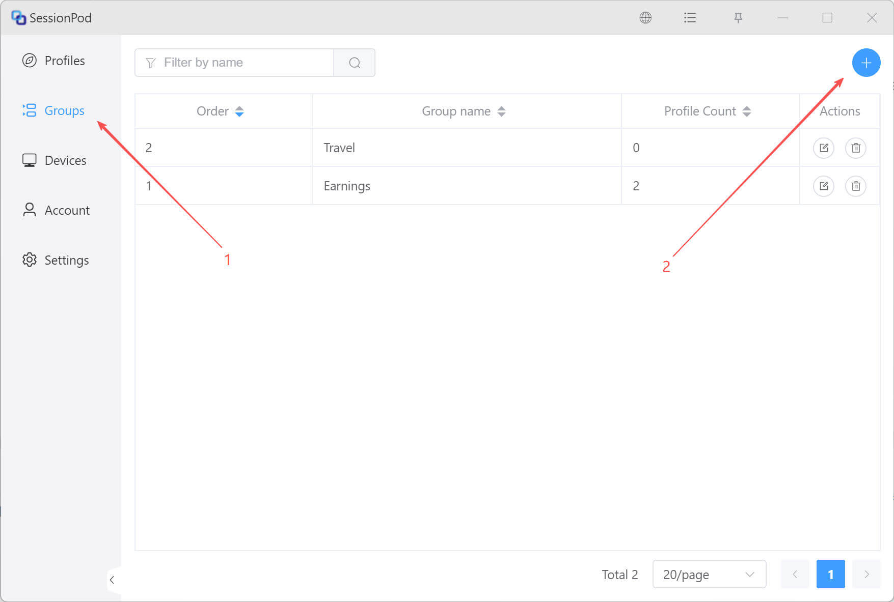
Task: Focus the Filter by name field
Action: pos(234,63)
